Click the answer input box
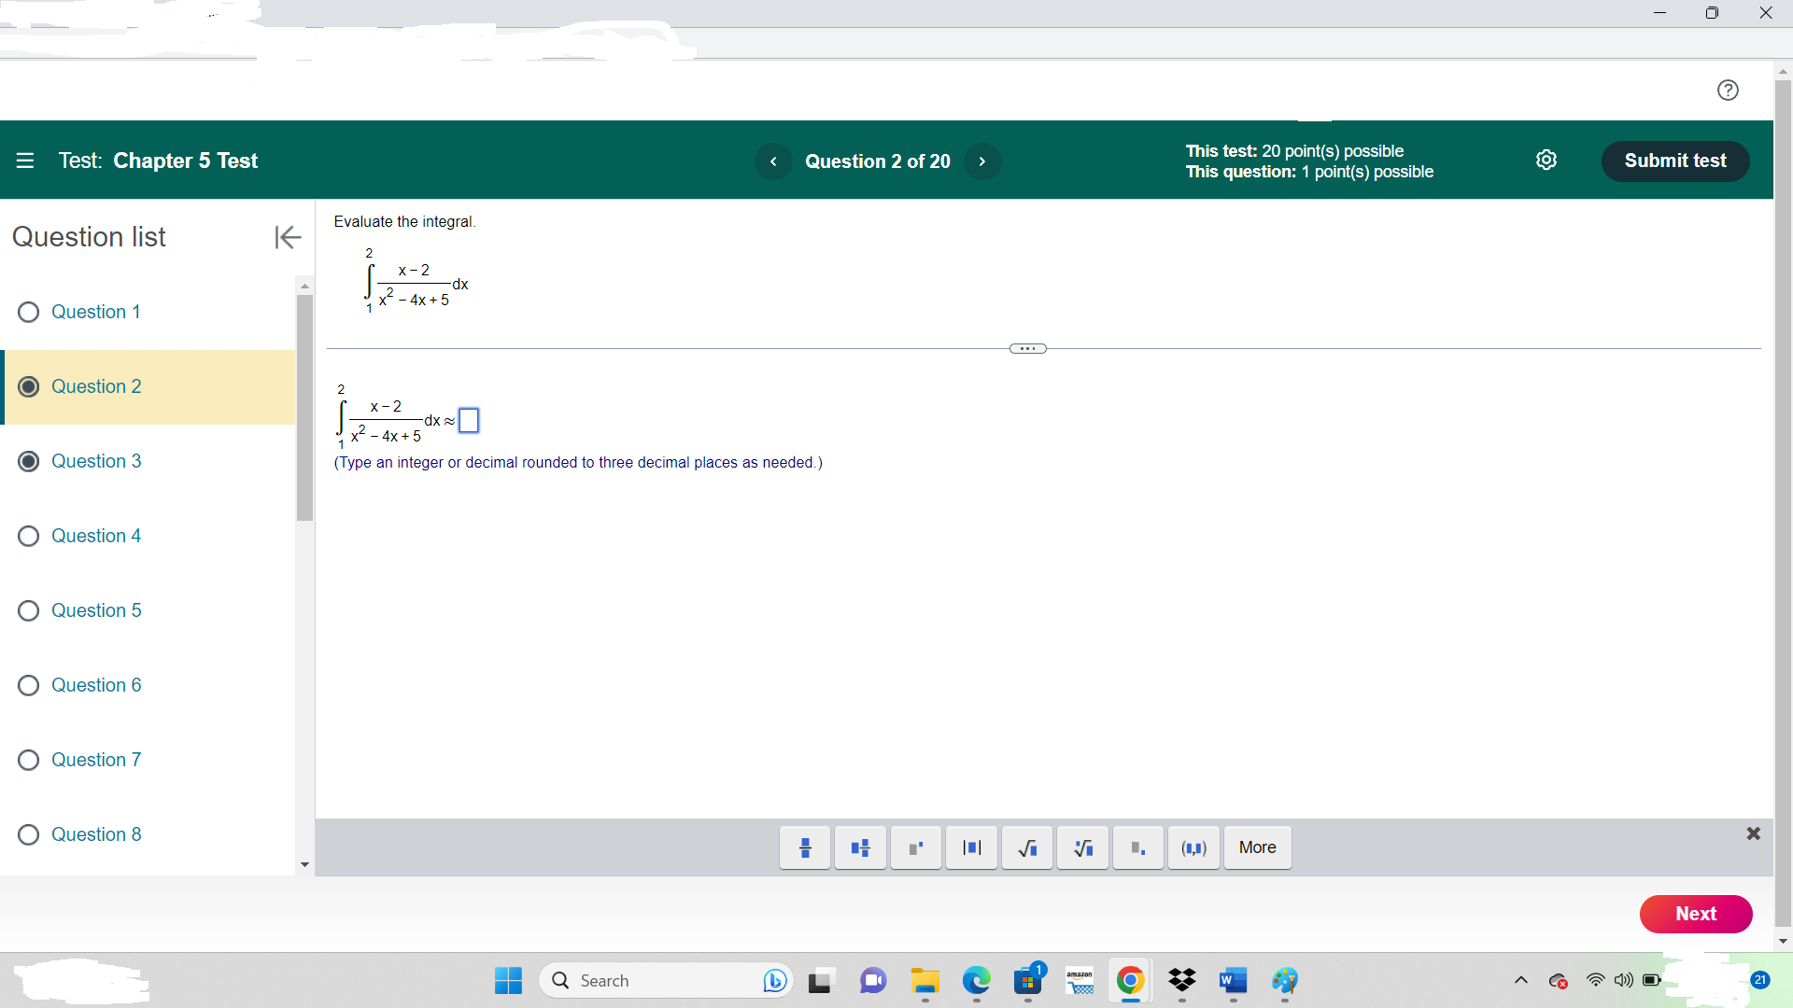The image size is (1793, 1008). 469,420
